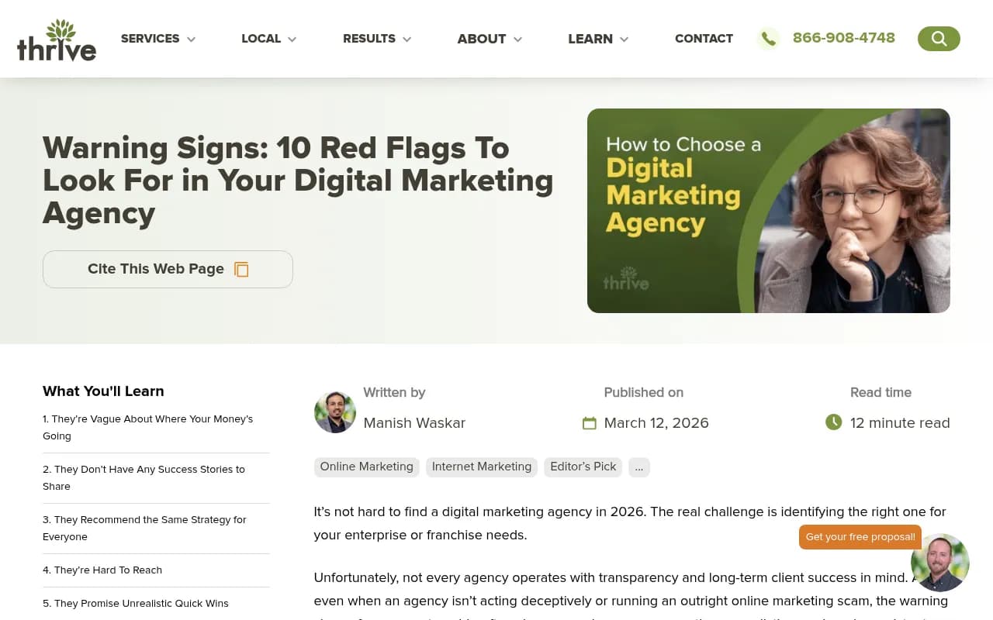Image resolution: width=993 pixels, height=620 pixels.
Task: Open the SERVICES nav item
Action: click(150, 39)
